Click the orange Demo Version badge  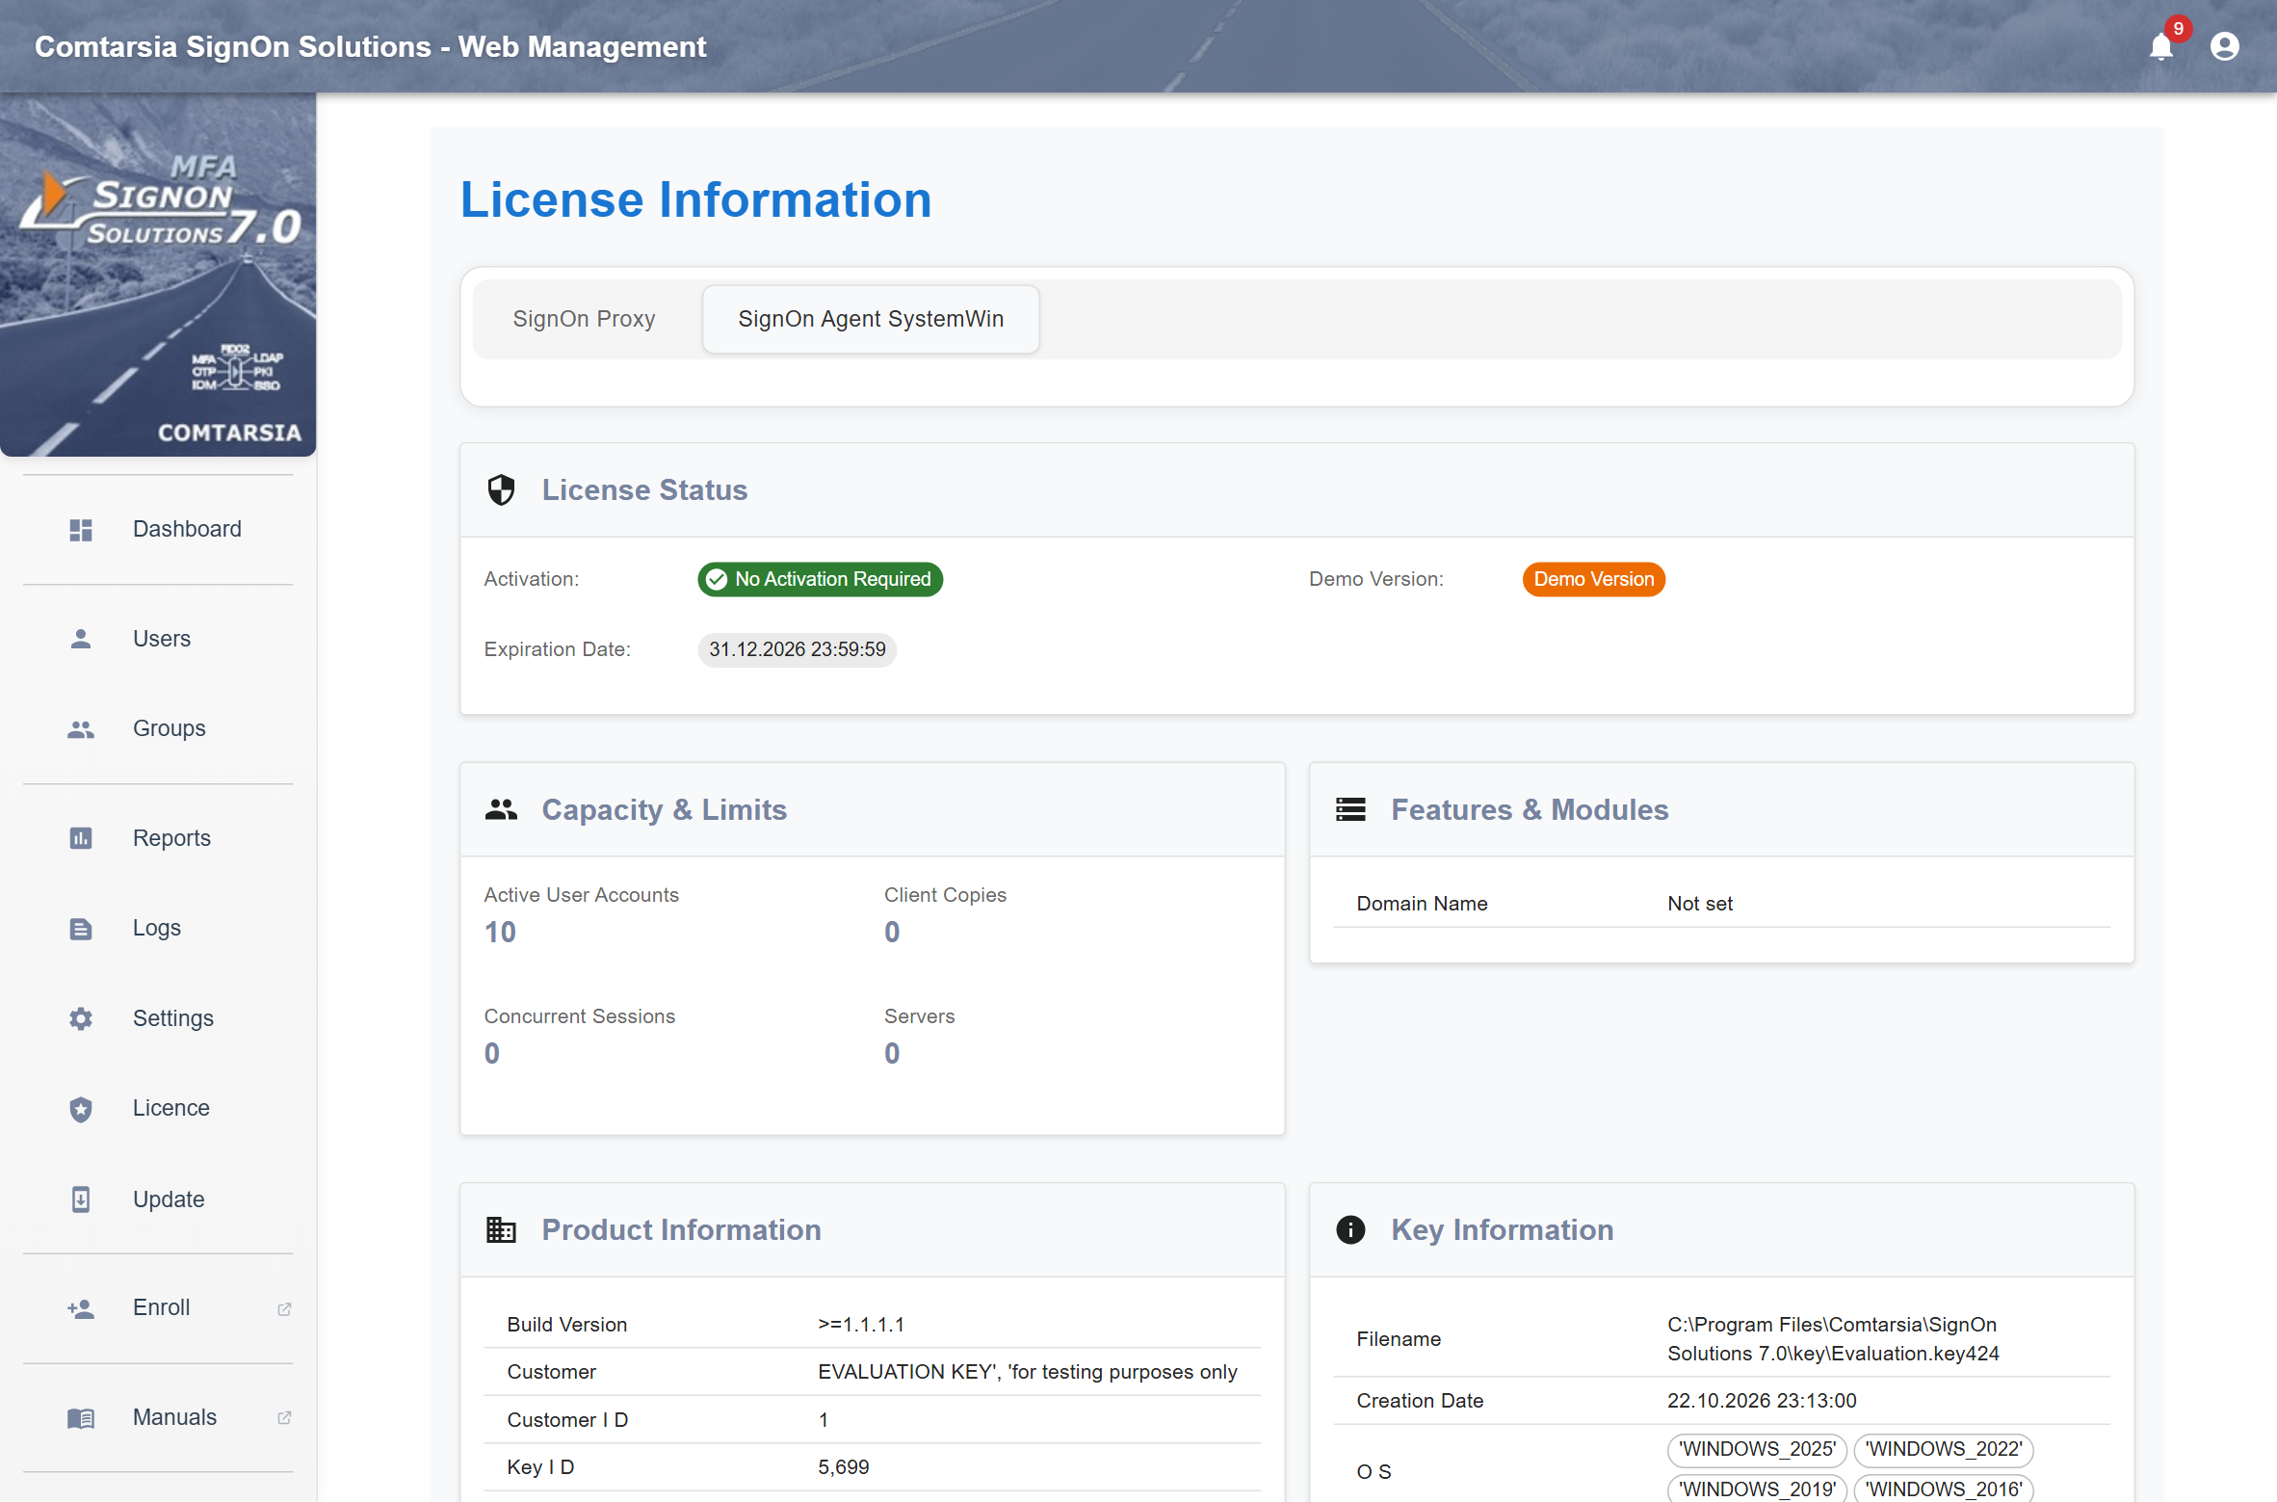coord(1593,579)
